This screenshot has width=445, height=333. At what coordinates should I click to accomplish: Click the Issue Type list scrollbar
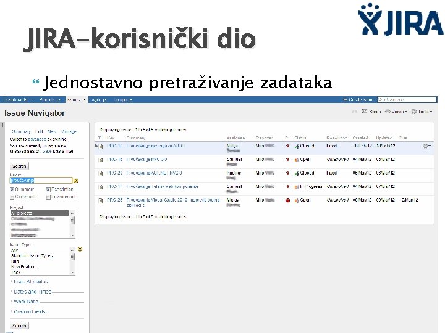coord(72,261)
